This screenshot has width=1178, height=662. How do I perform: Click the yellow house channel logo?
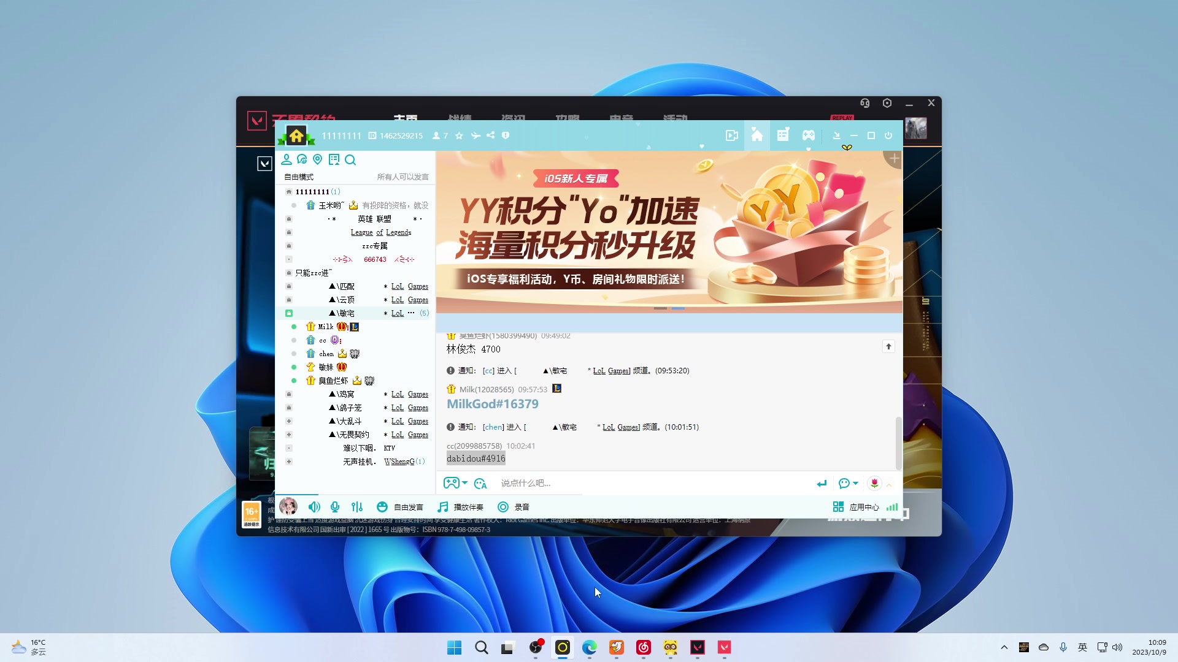click(x=296, y=135)
